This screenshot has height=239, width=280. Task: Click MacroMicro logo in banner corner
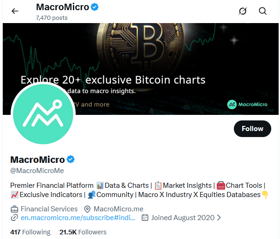point(247,104)
